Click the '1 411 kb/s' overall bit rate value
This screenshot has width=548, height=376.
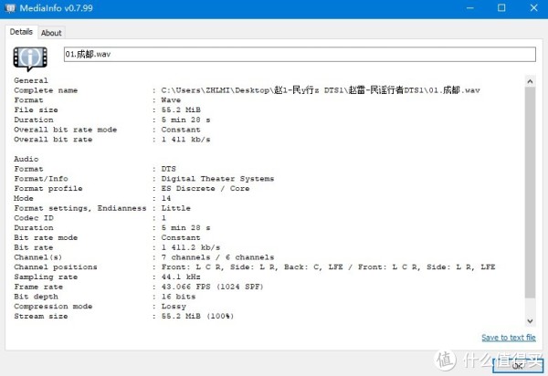click(185, 140)
